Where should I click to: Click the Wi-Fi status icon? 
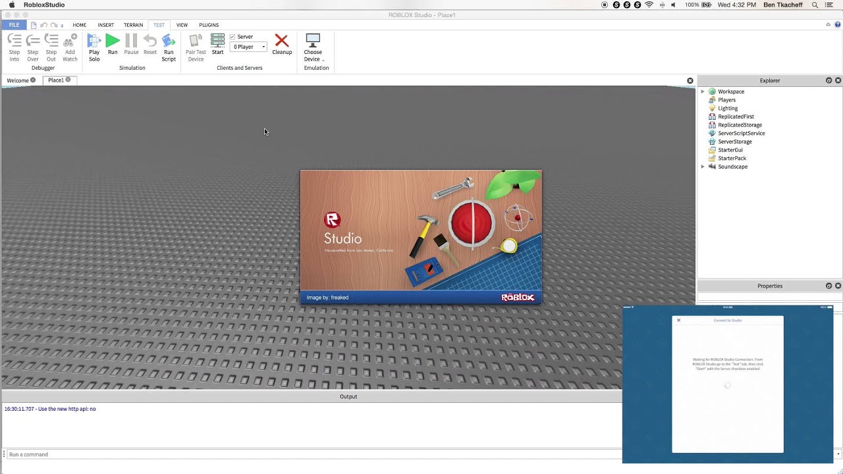click(649, 5)
